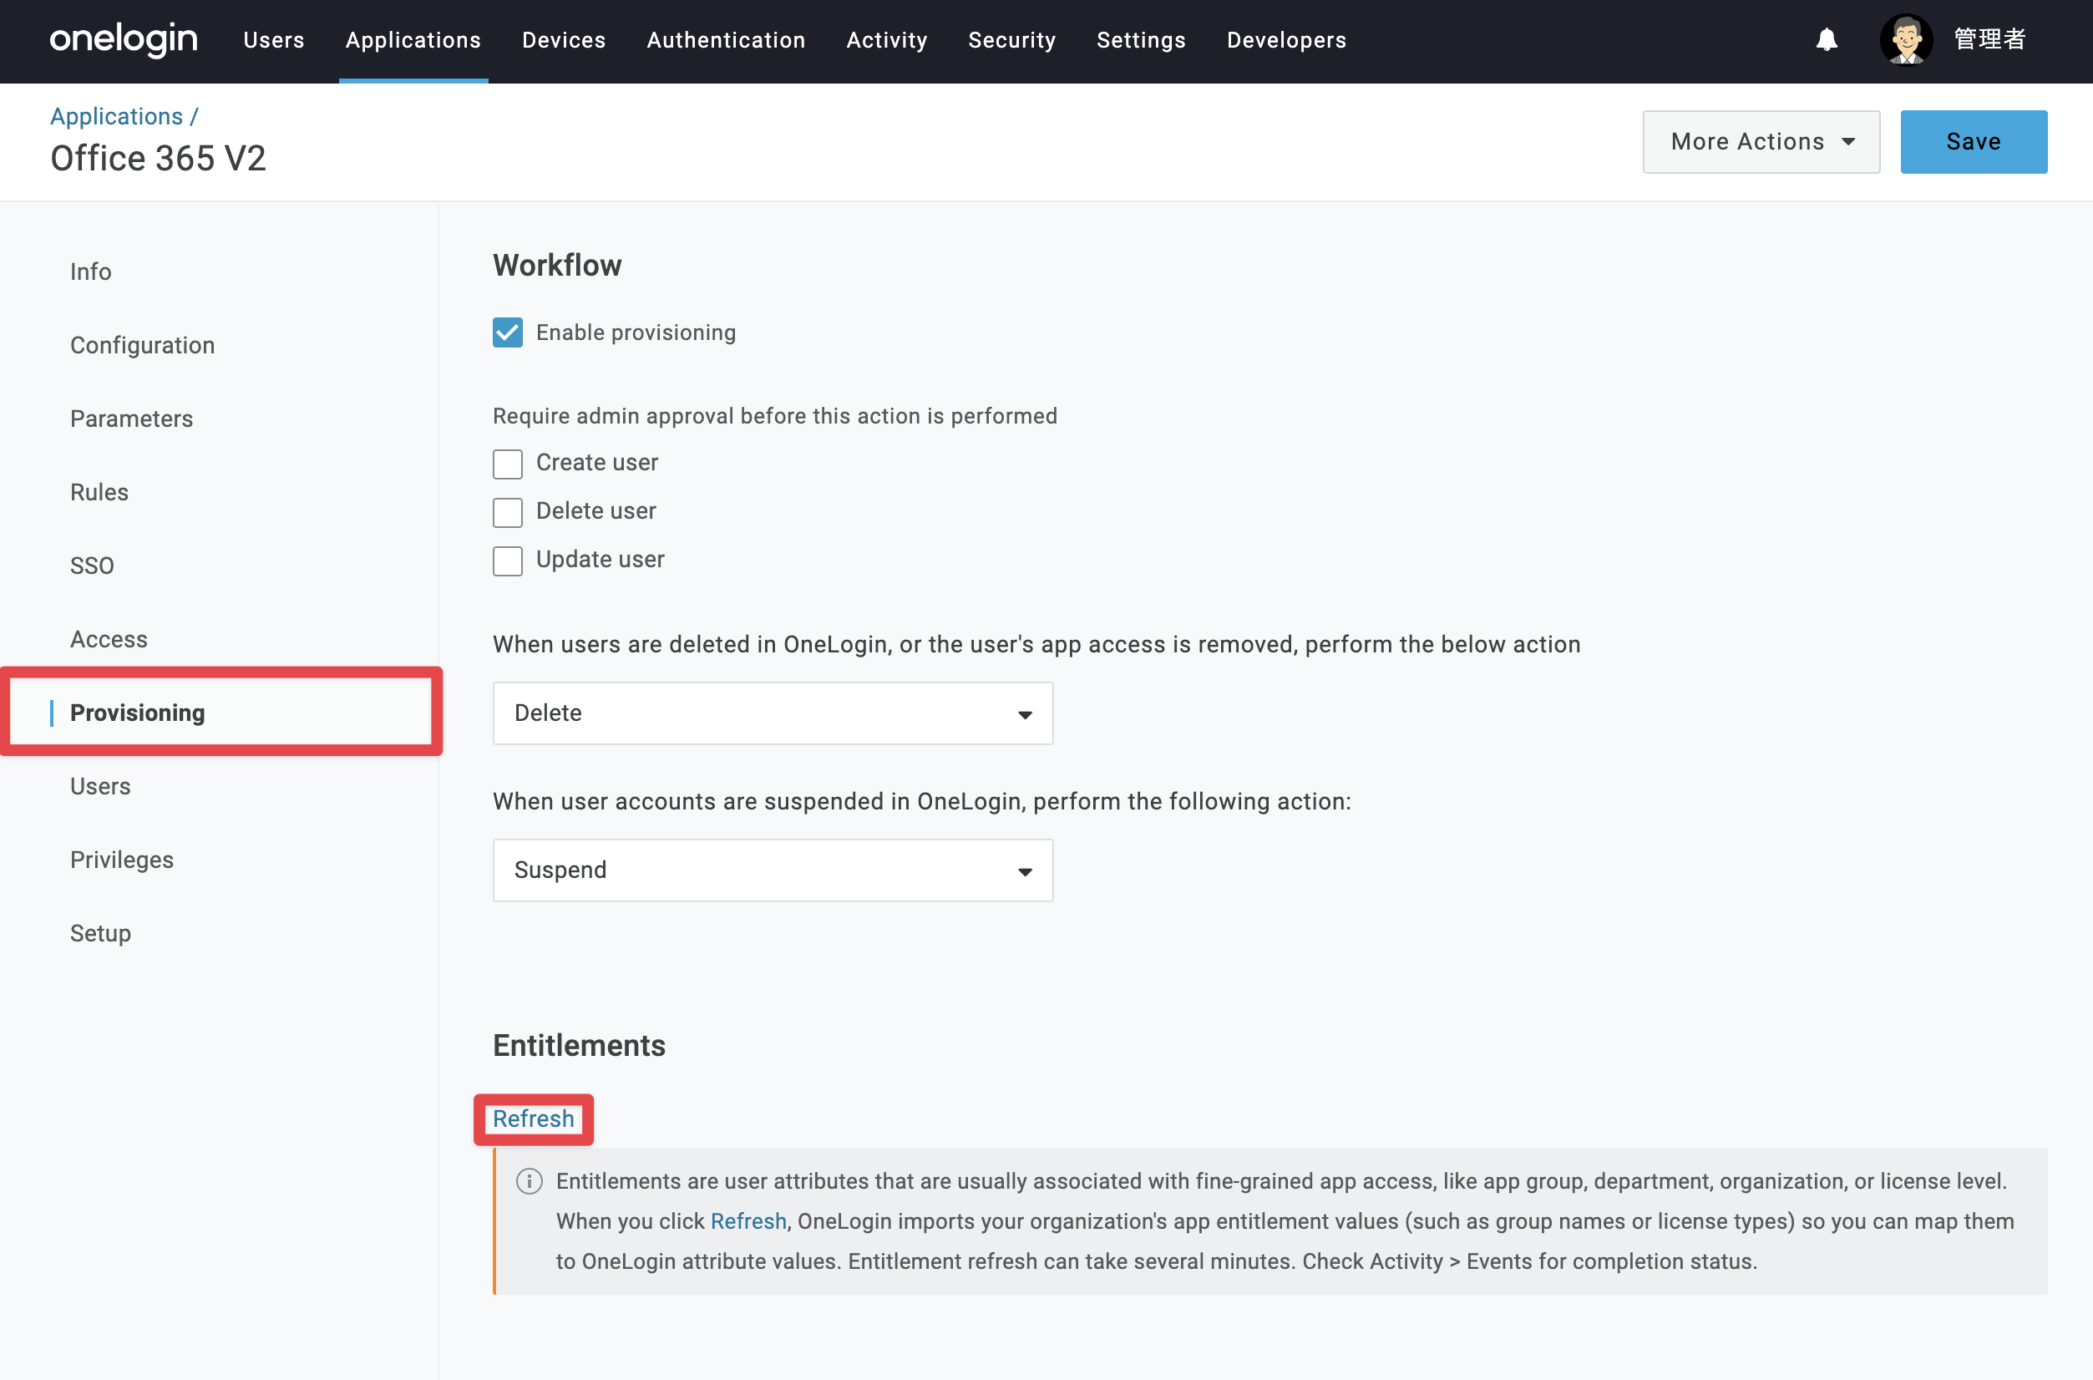Open the Activity top menu
Screen dimensions: 2093x1380
[887, 40]
